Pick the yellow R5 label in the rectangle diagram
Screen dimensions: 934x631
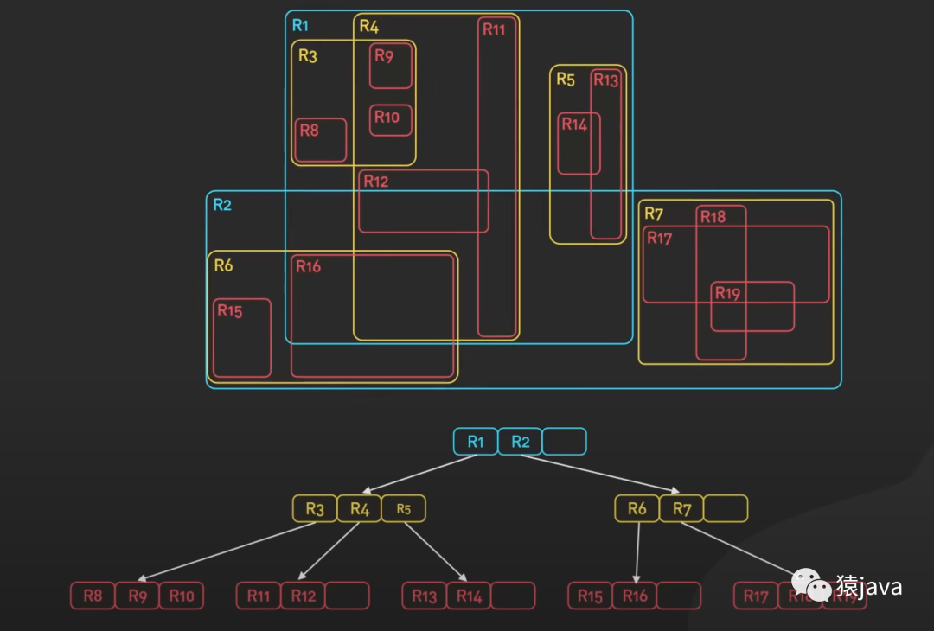(566, 80)
